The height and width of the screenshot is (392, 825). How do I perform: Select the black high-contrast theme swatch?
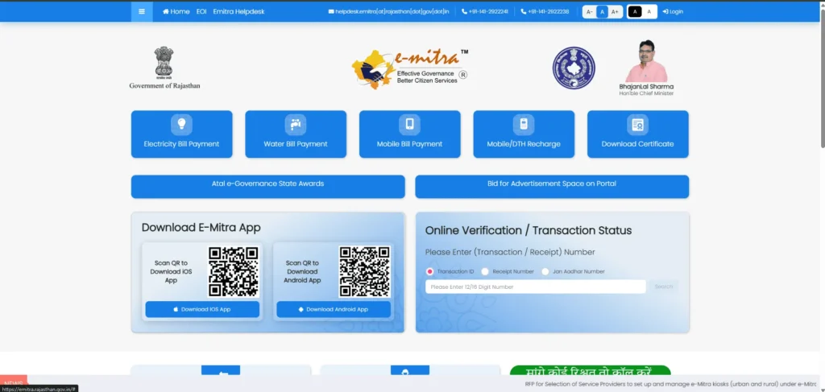tap(635, 11)
